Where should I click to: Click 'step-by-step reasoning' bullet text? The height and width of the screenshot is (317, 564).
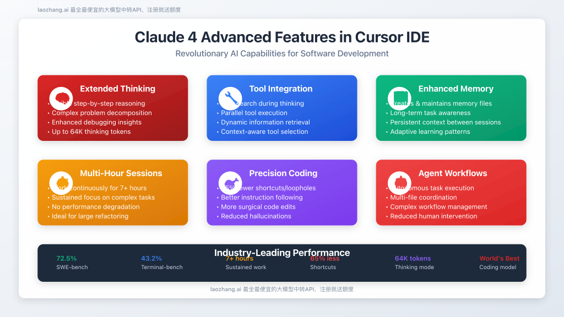(110, 103)
